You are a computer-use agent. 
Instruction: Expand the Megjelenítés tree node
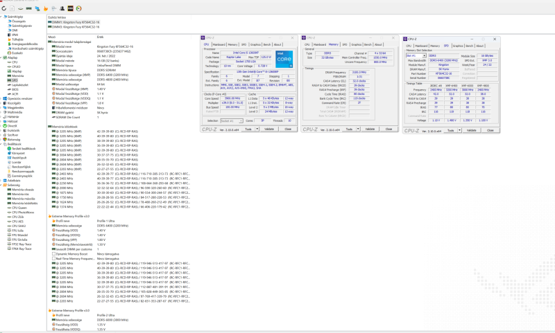(x=1, y=108)
